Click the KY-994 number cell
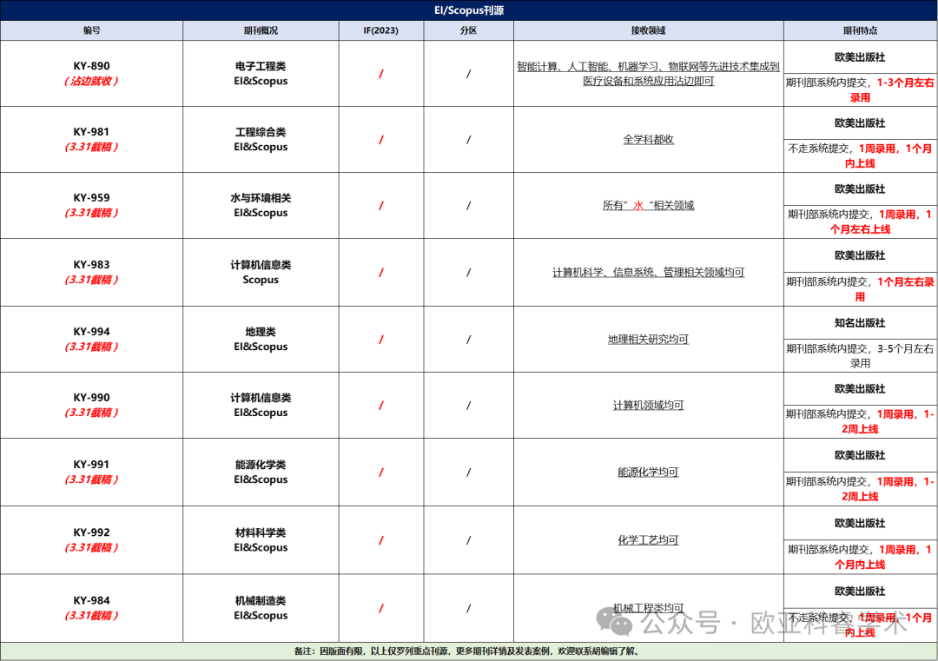This screenshot has width=938, height=661. pyautogui.click(x=91, y=339)
